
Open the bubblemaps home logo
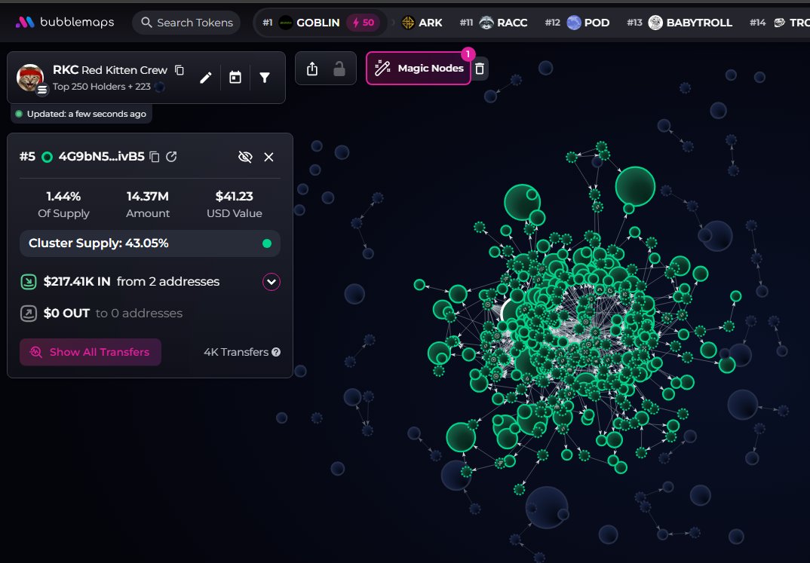[x=65, y=22]
